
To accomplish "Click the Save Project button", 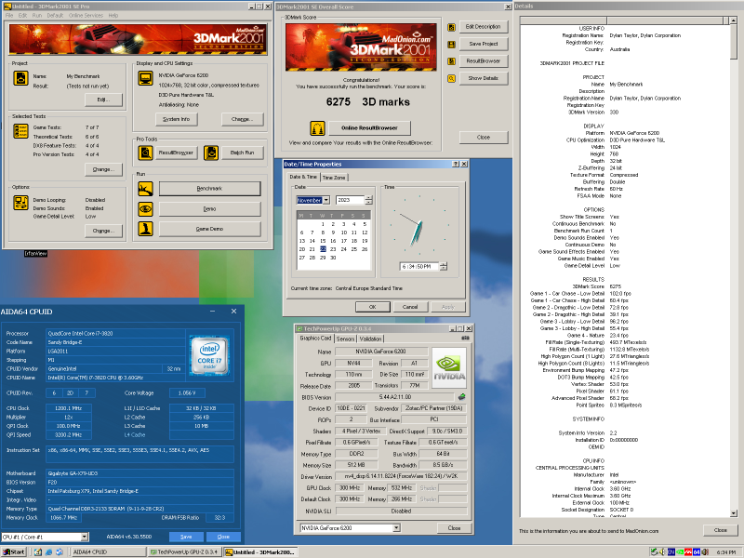I will coord(484,44).
